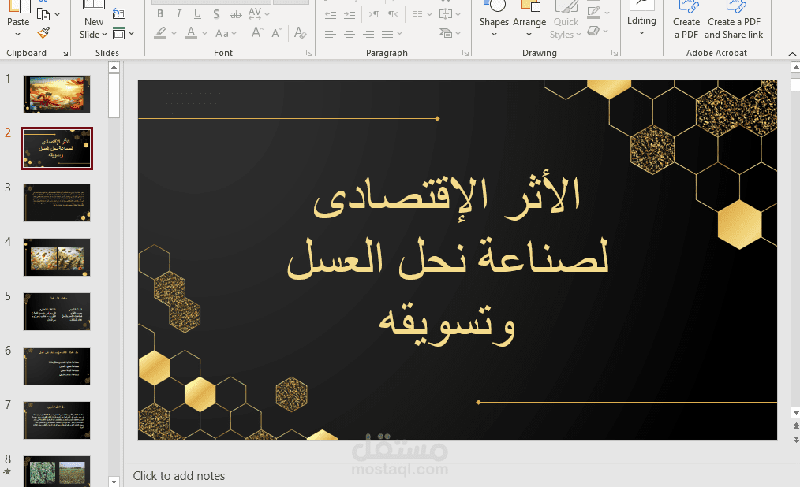Click the Reset slide icon
The width and height of the screenshot is (800, 487).
tap(119, 13)
